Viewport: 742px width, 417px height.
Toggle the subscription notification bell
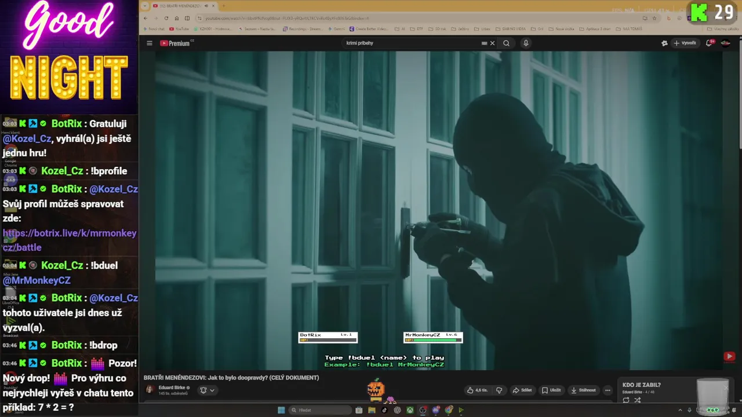(203, 390)
